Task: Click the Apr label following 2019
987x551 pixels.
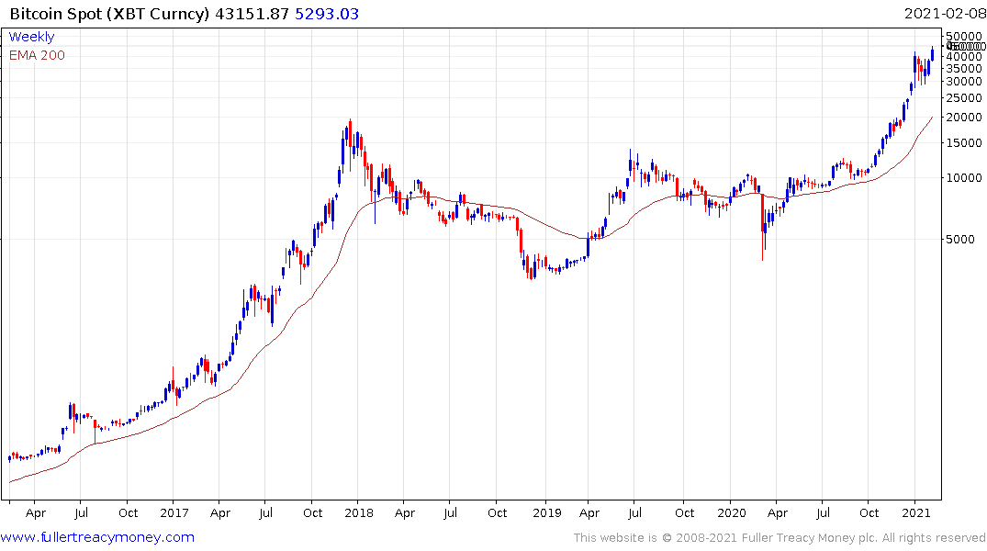Action: coord(589,513)
